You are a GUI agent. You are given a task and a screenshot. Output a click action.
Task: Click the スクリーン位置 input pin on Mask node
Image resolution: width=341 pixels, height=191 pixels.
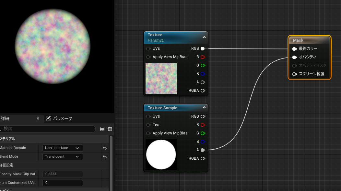point(294,74)
